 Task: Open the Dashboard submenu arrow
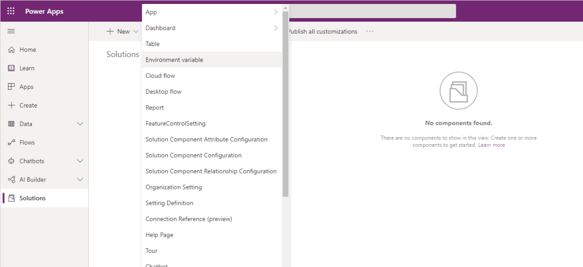pyautogui.click(x=276, y=28)
